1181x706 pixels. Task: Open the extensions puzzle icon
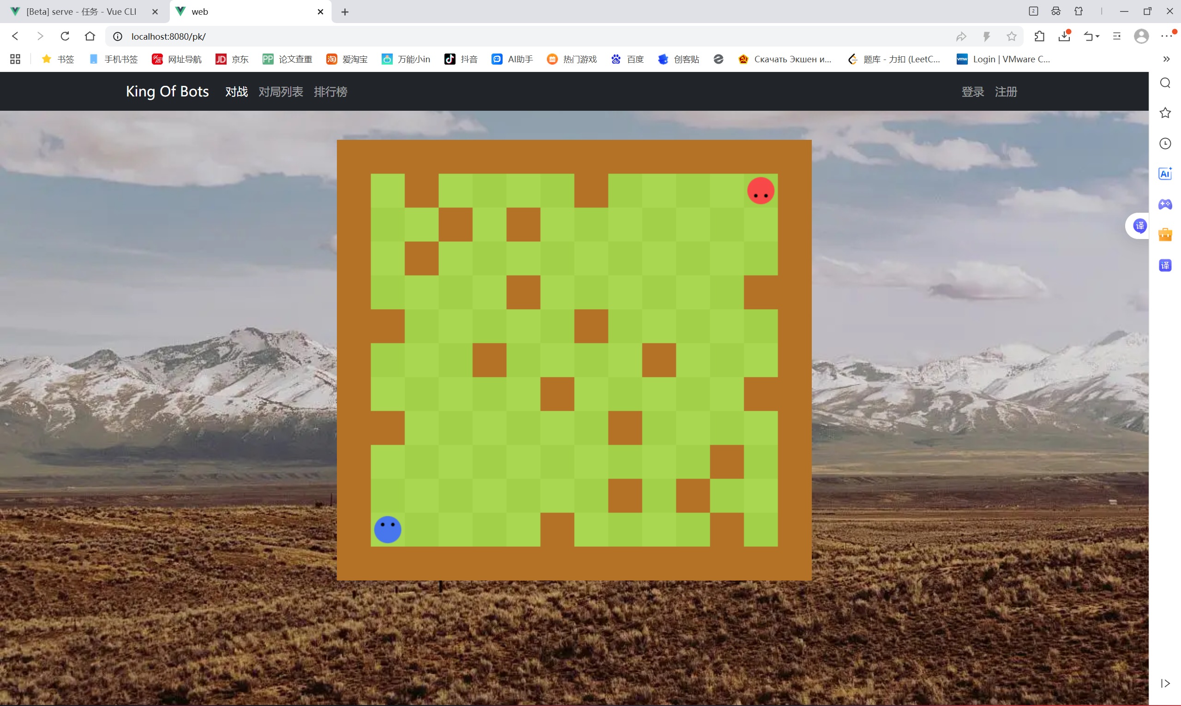(x=1040, y=36)
